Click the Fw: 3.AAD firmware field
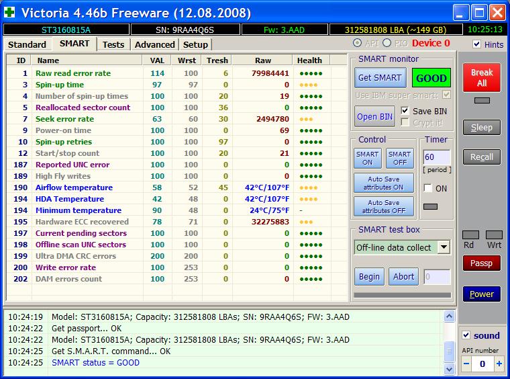 pyautogui.click(x=285, y=30)
